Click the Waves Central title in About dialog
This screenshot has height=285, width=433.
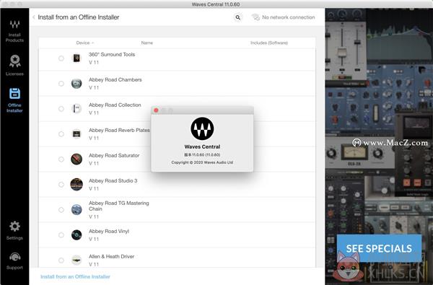202,146
